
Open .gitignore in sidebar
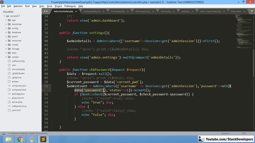17,77
